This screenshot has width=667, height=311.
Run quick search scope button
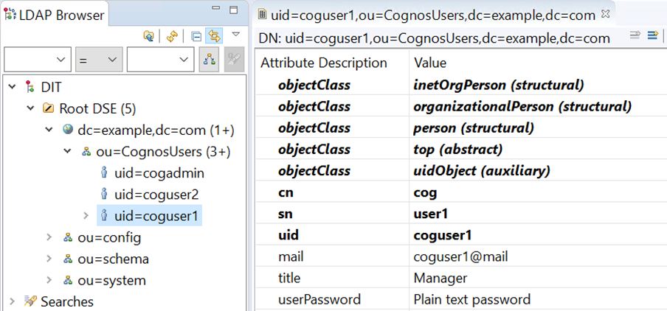tap(209, 60)
